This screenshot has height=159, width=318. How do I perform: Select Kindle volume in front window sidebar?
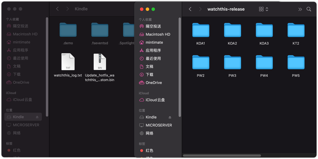pyautogui.click(x=151, y=117)
